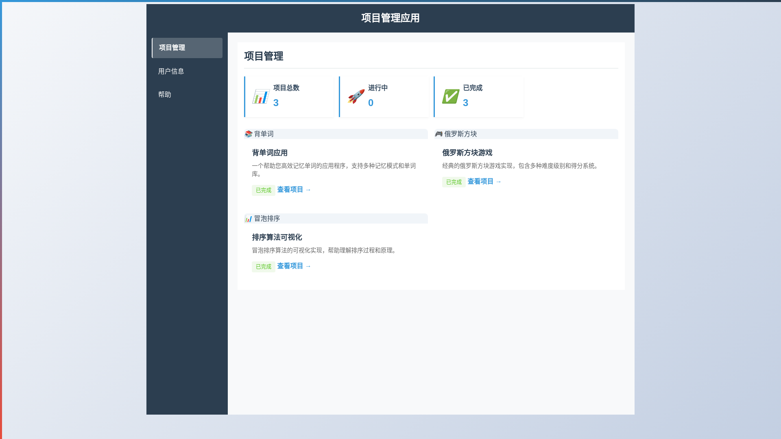
Task: Click the bar chart icon in 项目总数 card
Action: (261, 97)
